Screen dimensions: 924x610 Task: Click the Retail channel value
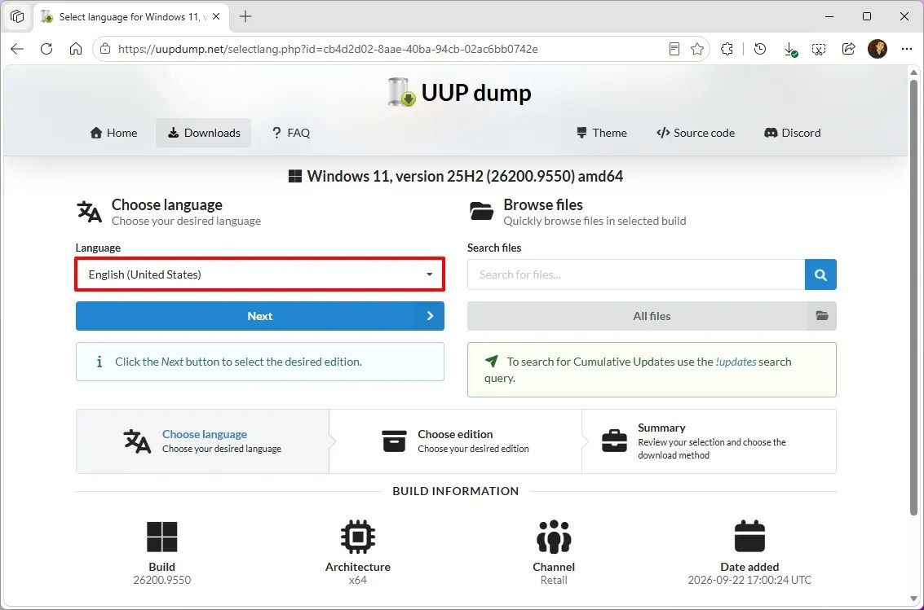554,580
